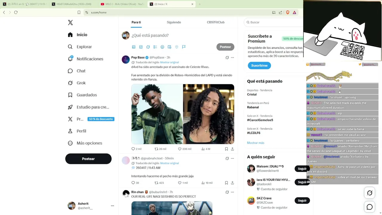382x215 pixels.
Task: Follow SKZ Crave with Seguir
Action: [x=302, y=201]
